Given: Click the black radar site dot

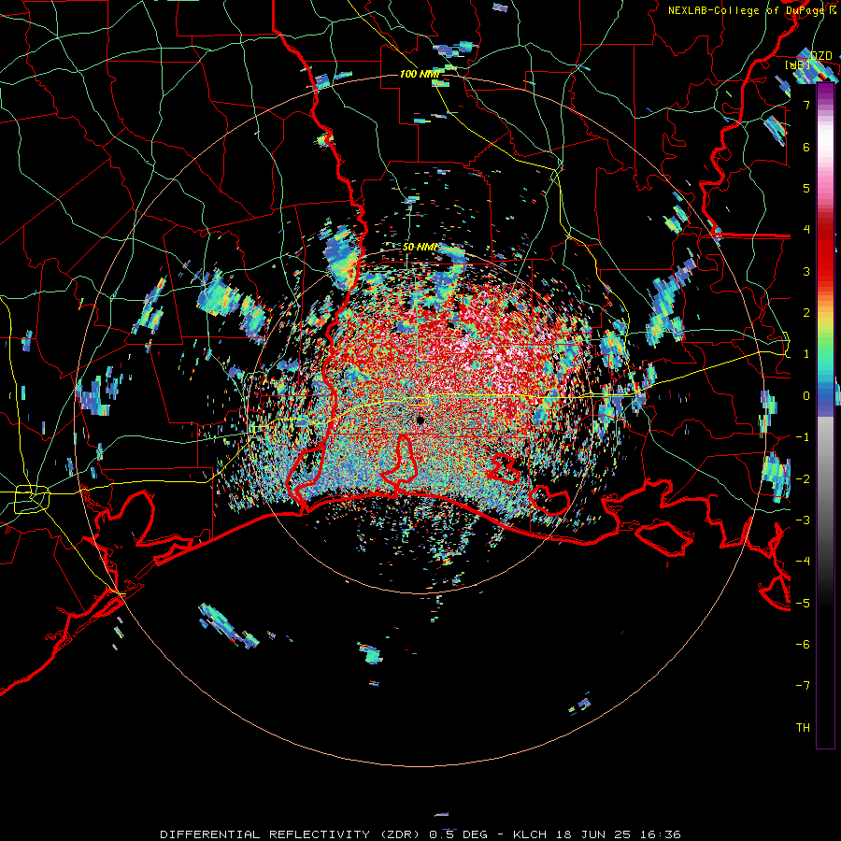Looking at the screenshot, I should 420,420.
